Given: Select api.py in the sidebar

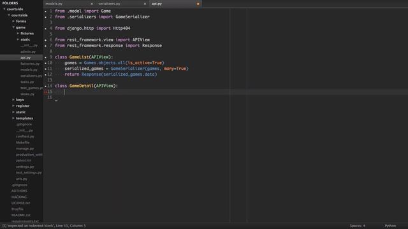Looking at the screenshot, I should [25, 58].
